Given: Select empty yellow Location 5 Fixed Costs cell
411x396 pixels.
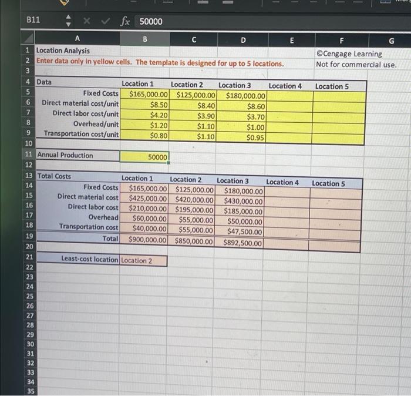Looking at the screenshot, I should [339, 97].
